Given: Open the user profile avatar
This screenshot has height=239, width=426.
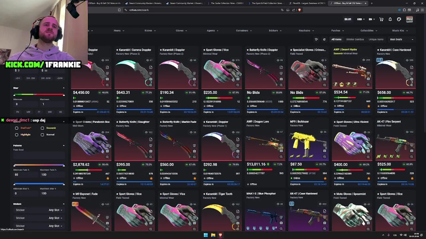Looking at the screenshot, I should (409, 19).
